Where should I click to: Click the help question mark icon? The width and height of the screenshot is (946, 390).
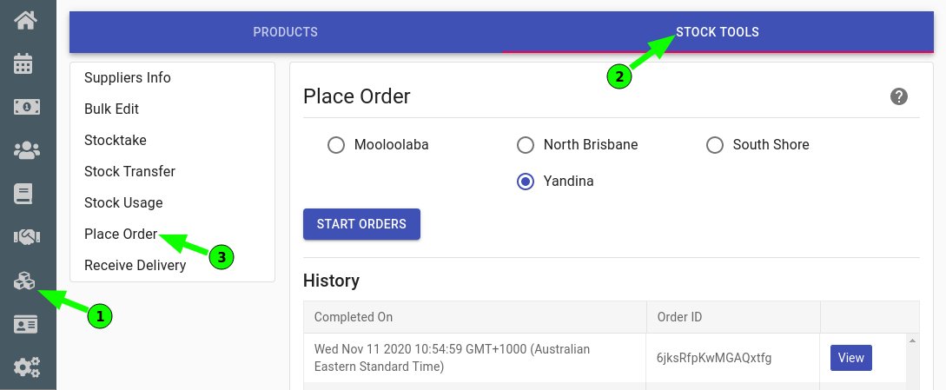[899, 96]
